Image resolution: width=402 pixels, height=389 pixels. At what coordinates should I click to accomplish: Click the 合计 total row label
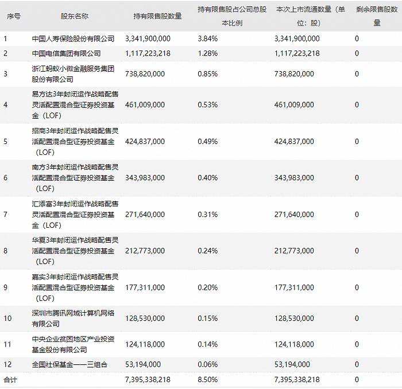point(10,379)
